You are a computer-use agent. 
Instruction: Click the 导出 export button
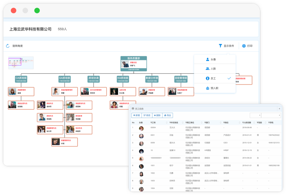tap(168, 115)
